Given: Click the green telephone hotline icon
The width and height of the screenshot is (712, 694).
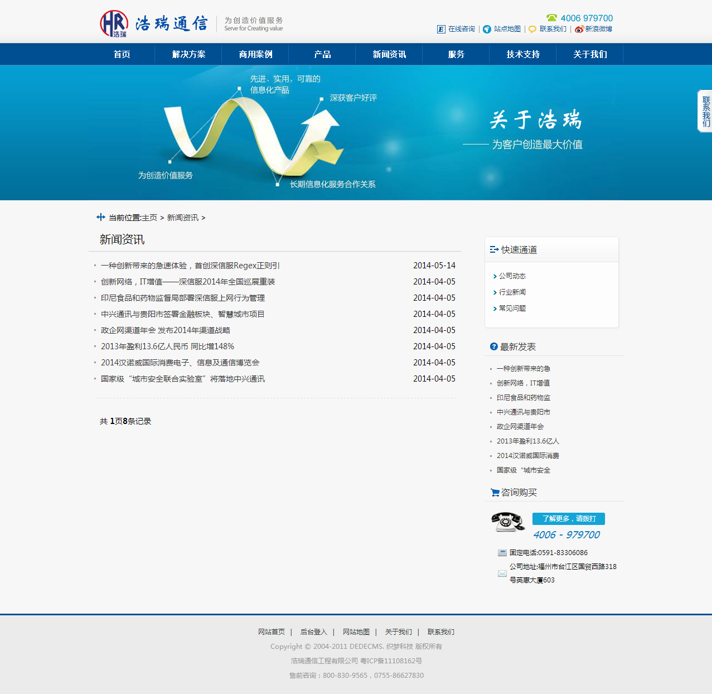Looking at the screenshot, I should click(x=551, y=18).
